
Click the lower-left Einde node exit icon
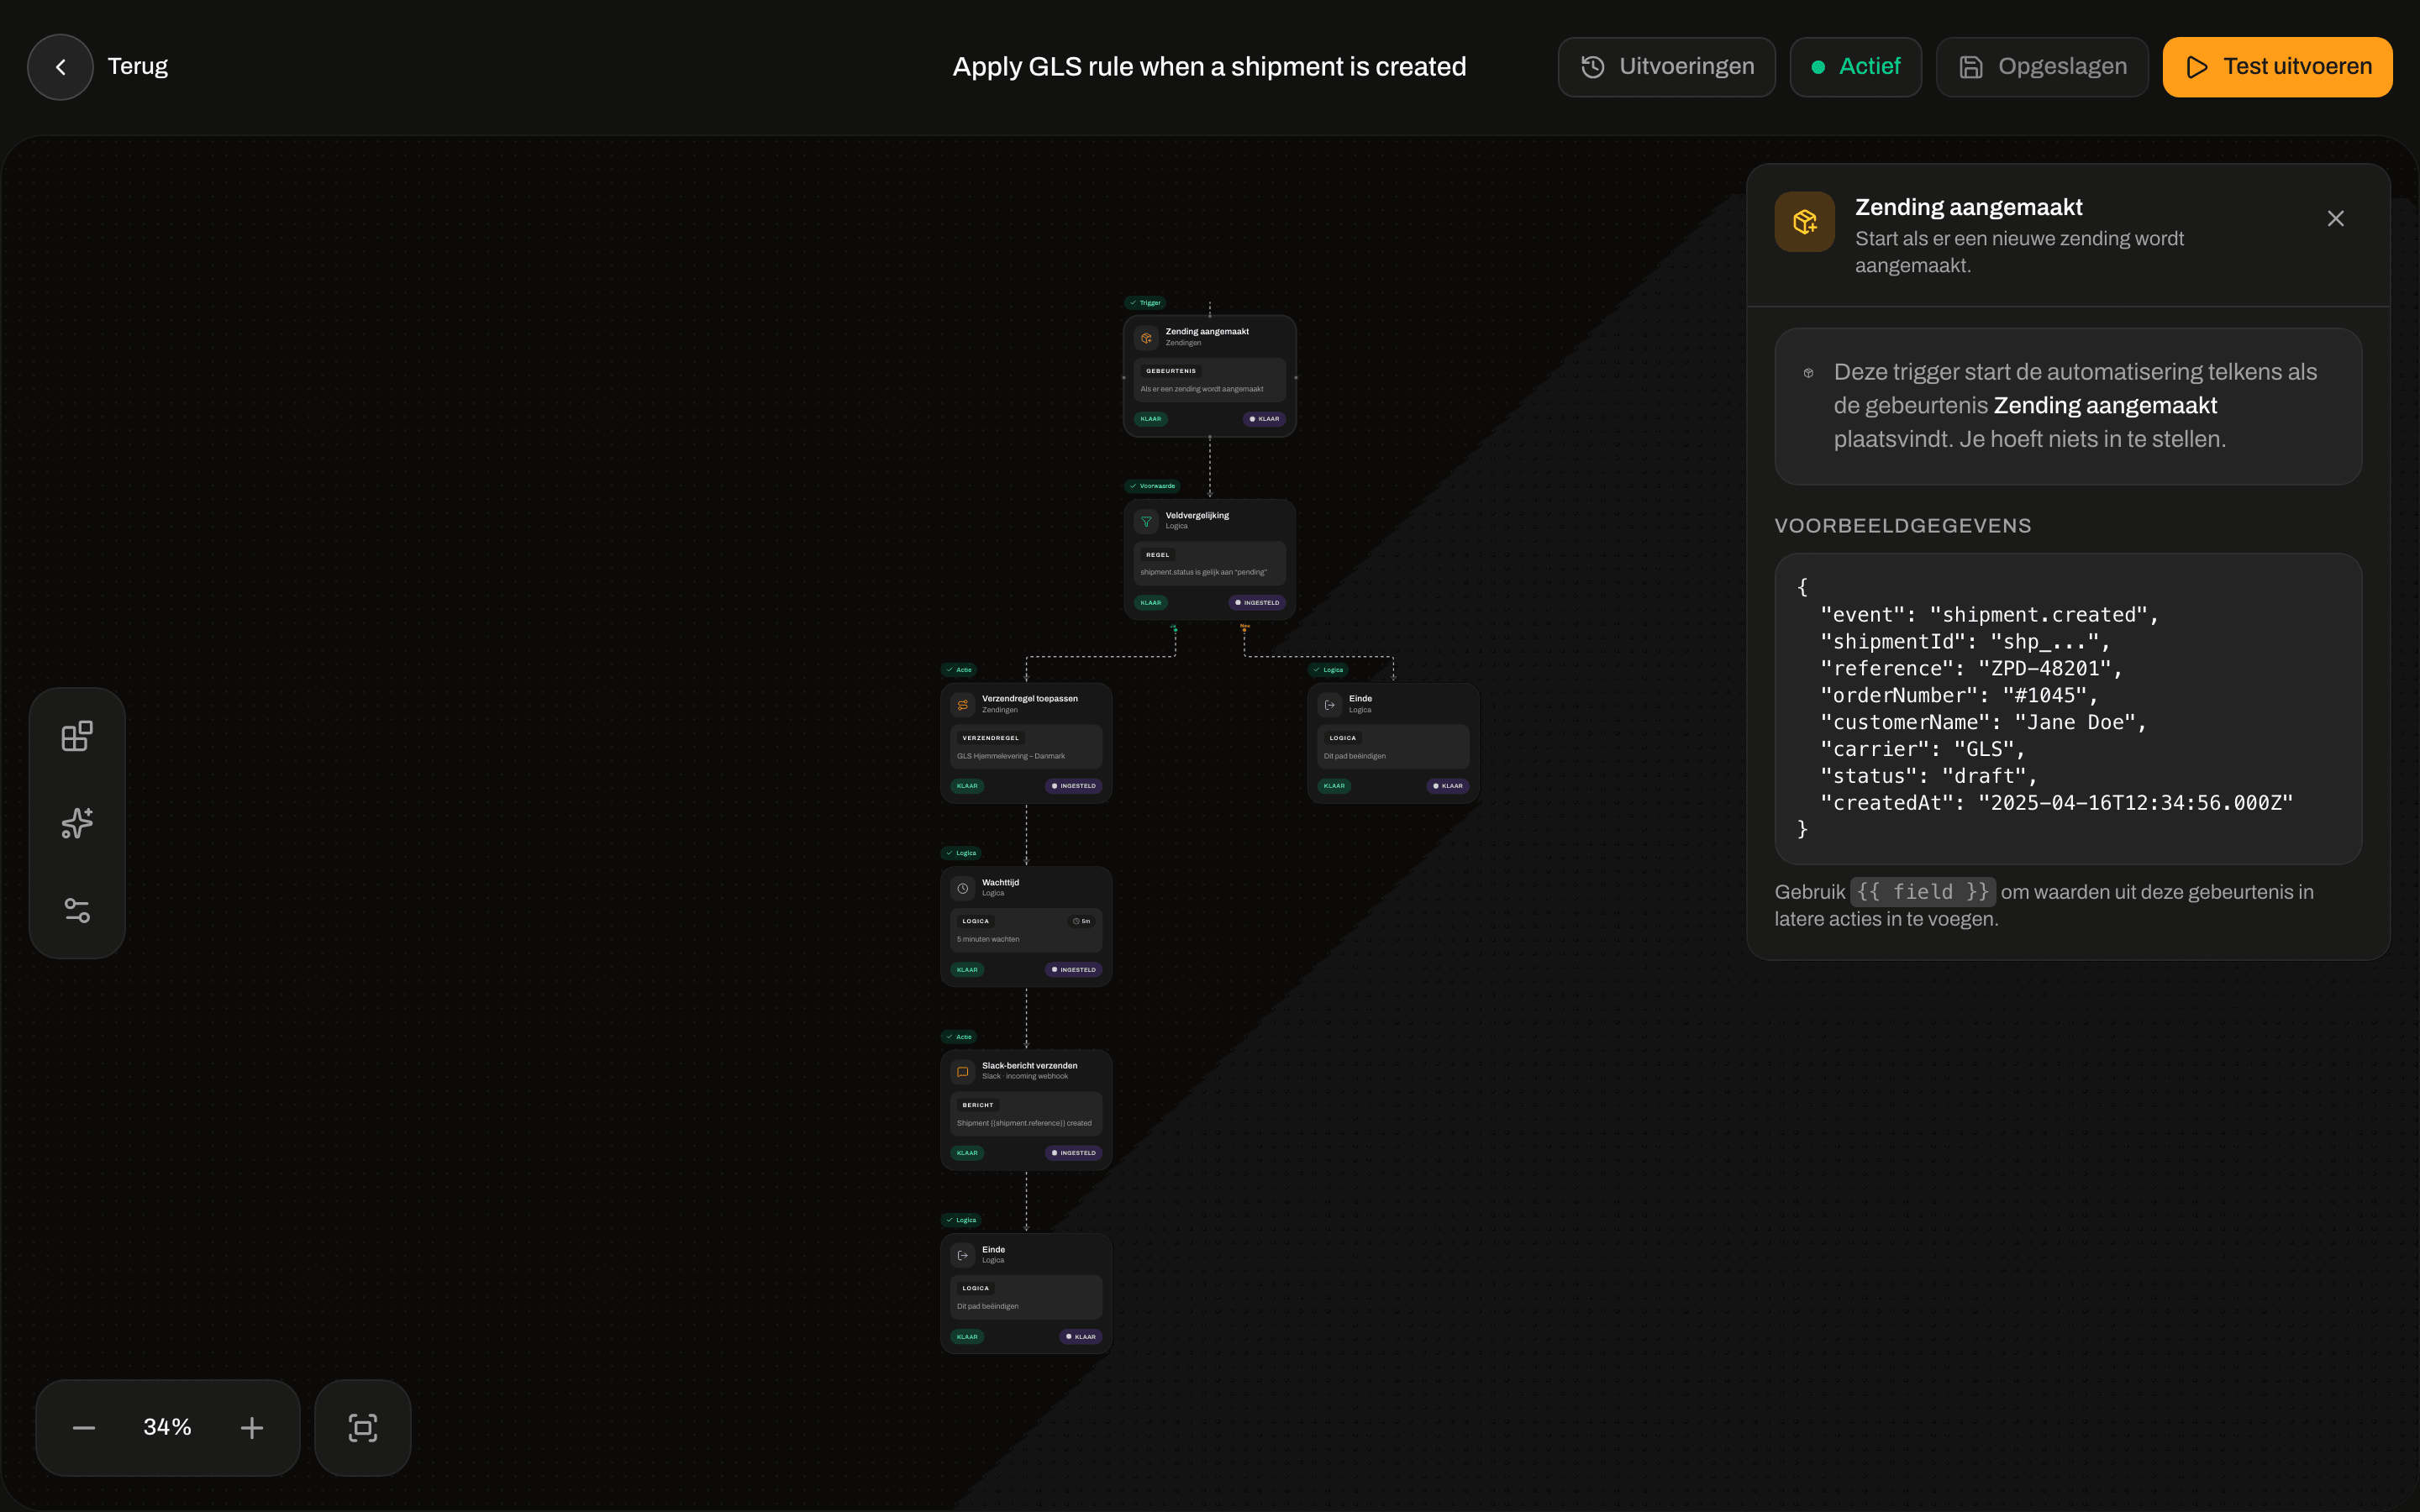(963, 1255)
